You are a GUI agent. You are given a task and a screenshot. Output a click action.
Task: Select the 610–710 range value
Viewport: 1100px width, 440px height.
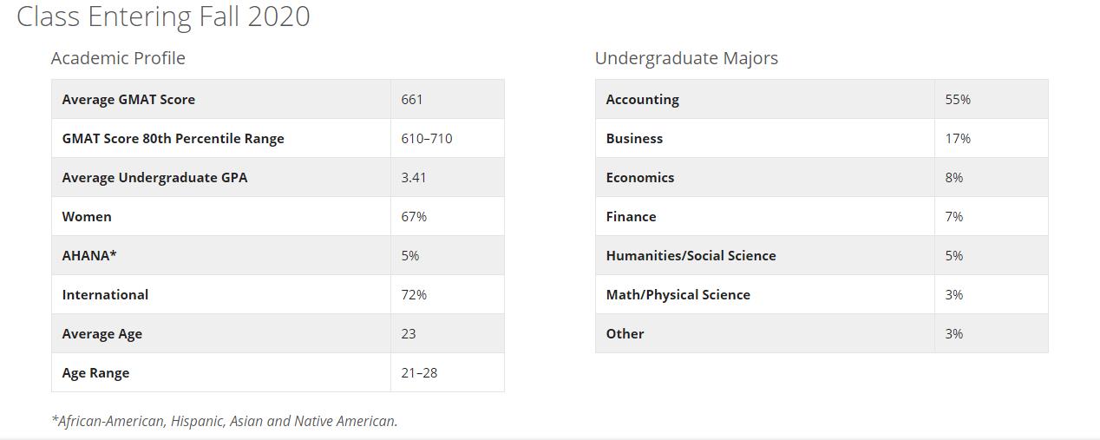point(427,139)
